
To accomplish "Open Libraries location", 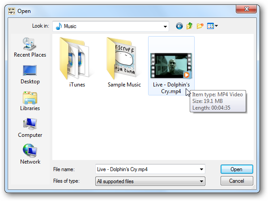I will pyautogui.click(x=30, y=101).
